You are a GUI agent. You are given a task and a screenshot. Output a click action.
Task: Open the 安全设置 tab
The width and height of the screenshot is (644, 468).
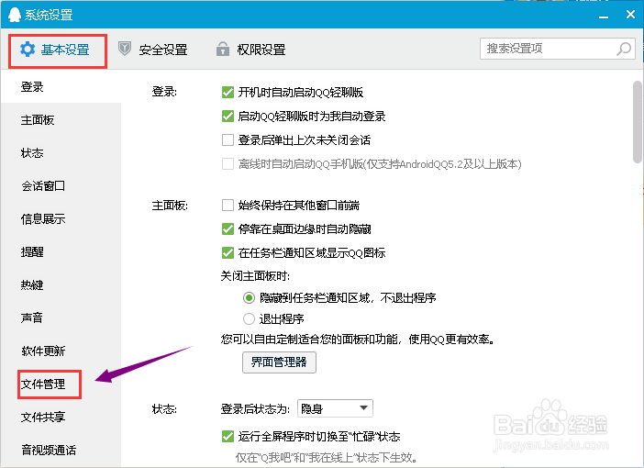pyautogui.click(x=153, y=50)
